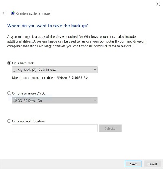Viewport: 163px width, 169px height.
Task: Open the My Book (Z:) drive dropdown
Action: click(55, 70)
